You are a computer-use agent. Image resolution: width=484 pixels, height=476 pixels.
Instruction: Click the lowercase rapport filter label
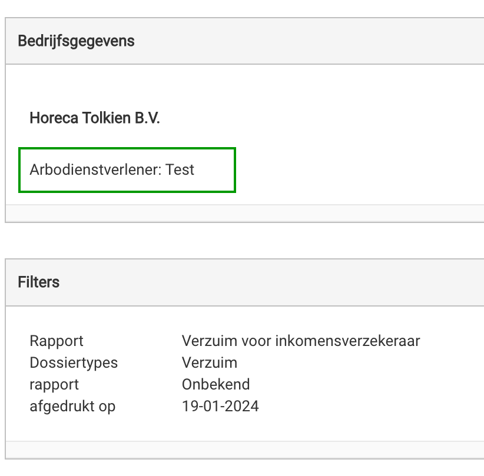coord(54,385)
